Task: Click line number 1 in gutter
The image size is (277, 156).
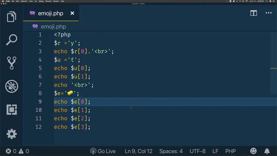Action: [x=40, y=35]
